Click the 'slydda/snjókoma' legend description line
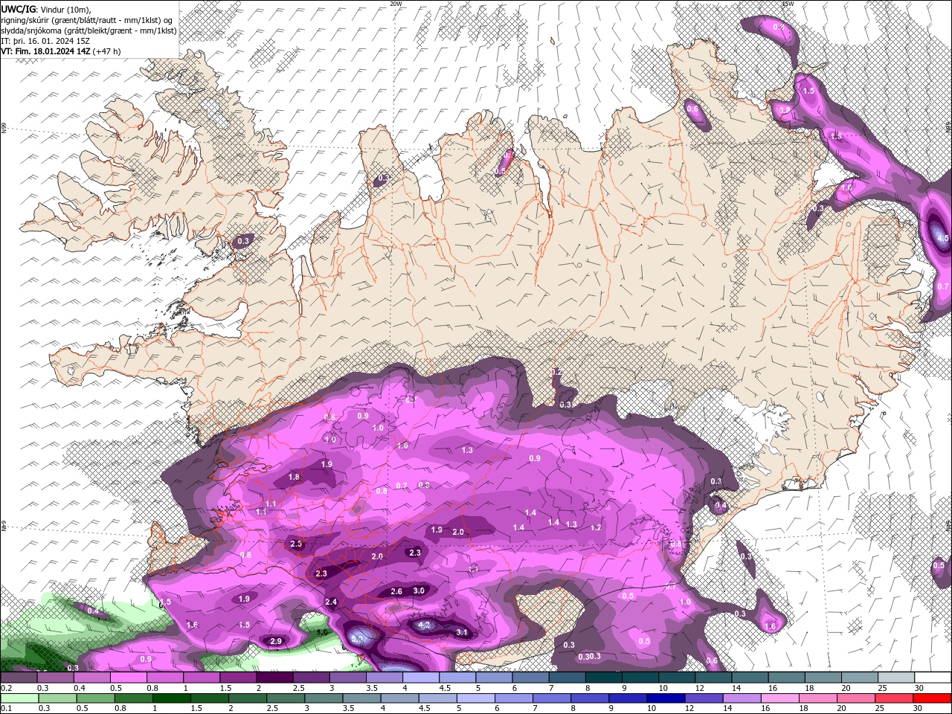Screen dimensions: 952x714 [89, 30]
